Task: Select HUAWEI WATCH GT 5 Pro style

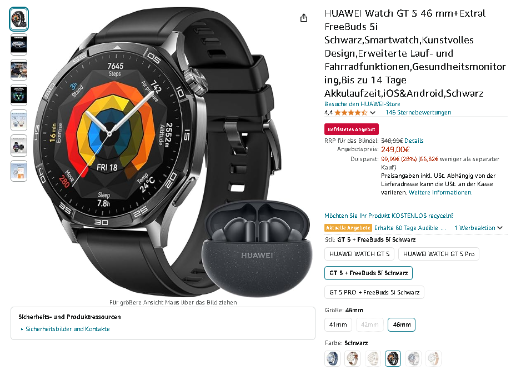Action: 439,254
